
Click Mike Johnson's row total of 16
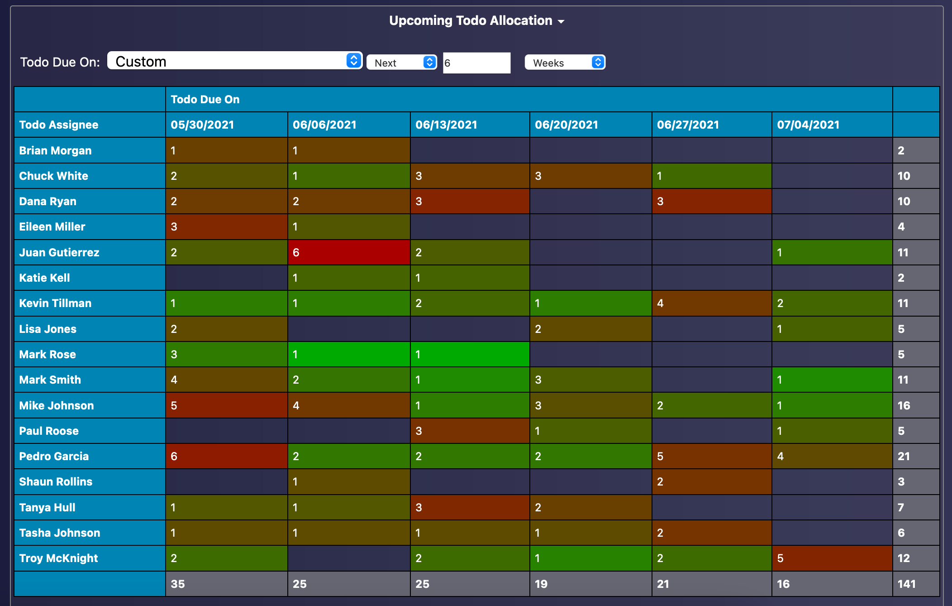point(916,405)
